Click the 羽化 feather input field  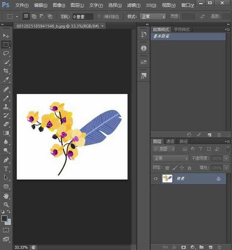[x=83, y=17]
